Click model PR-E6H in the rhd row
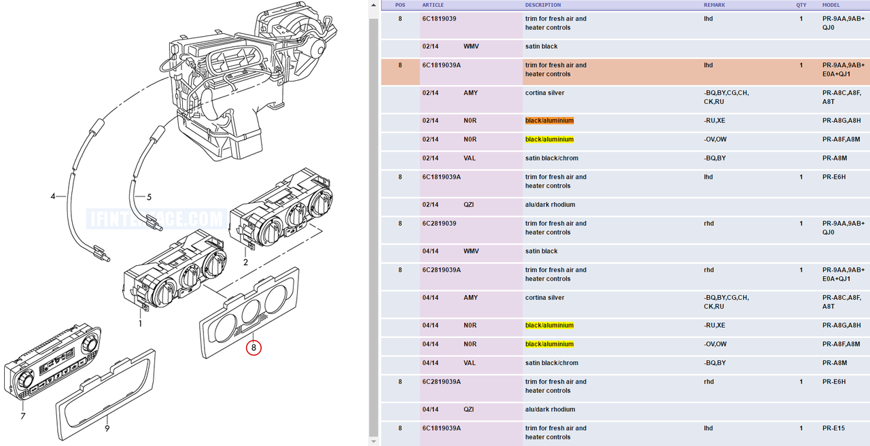 click(833, 381)
